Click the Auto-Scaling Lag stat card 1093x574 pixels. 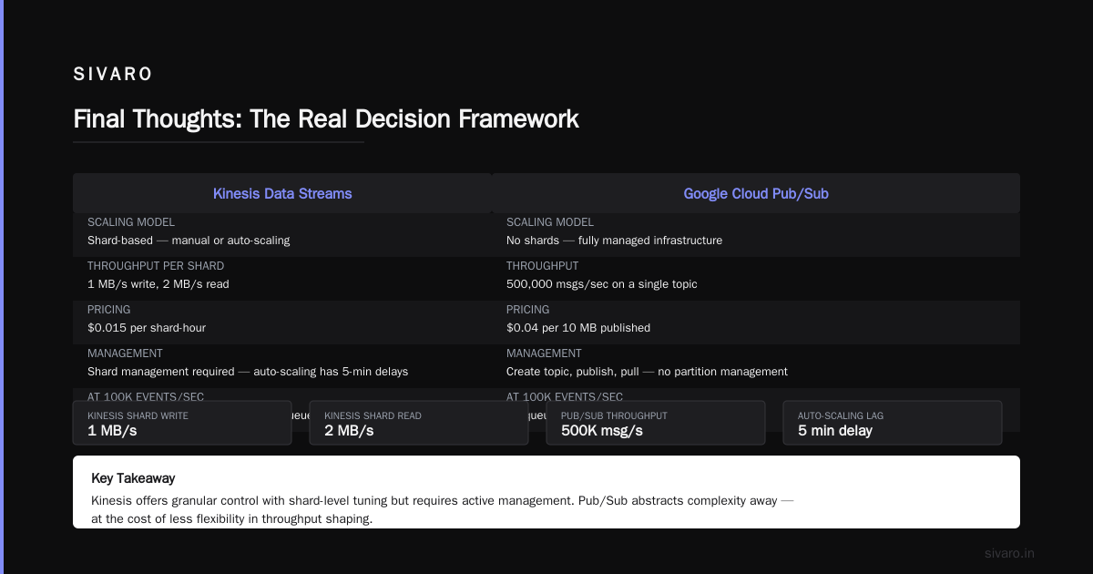click(x=893, y=423)
